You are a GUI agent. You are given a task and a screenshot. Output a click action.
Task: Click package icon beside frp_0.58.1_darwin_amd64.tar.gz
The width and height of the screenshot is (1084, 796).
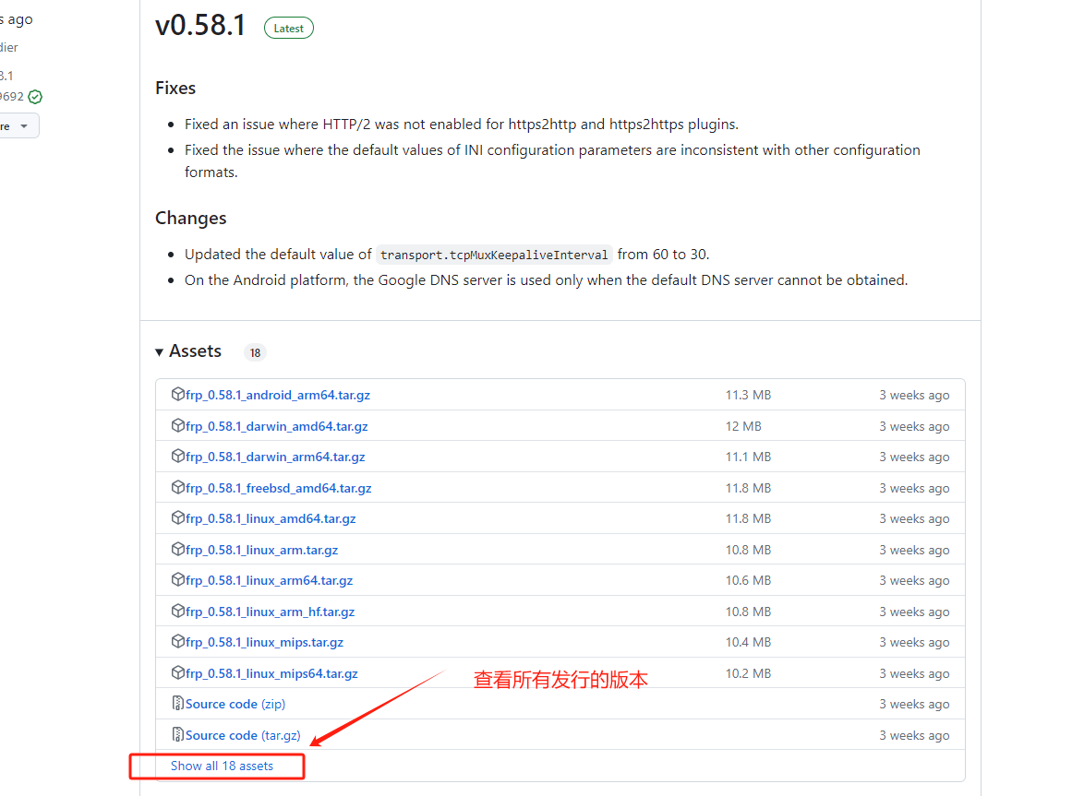pos(178,426)
